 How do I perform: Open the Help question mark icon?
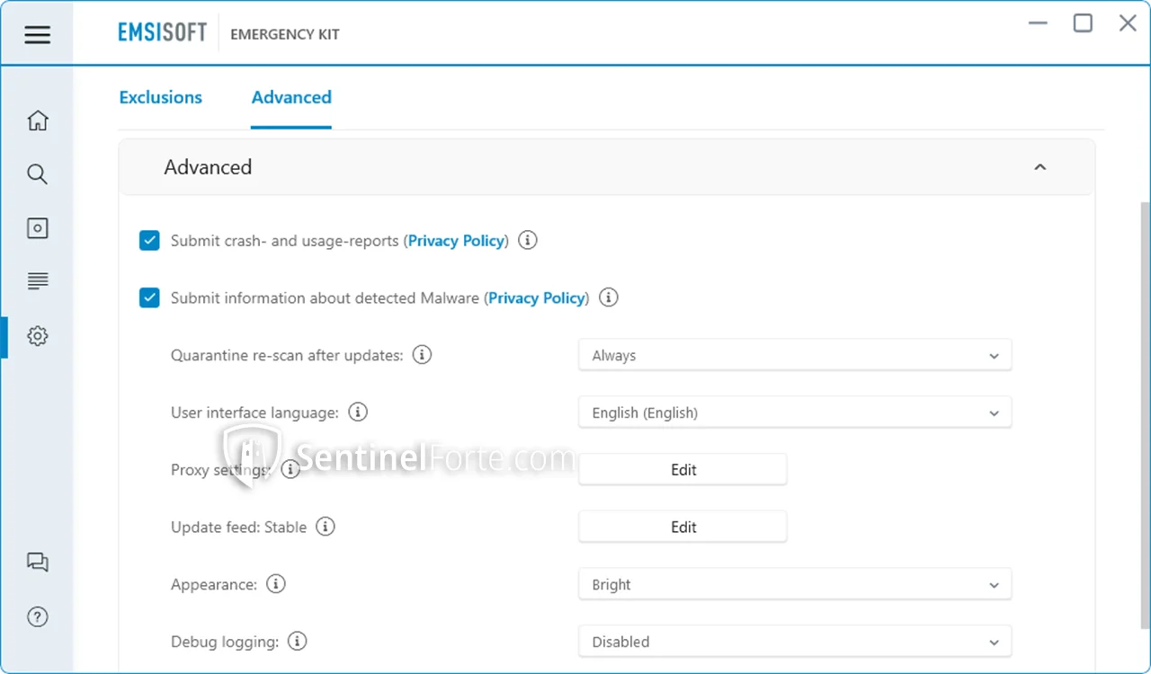coord(37,617)
